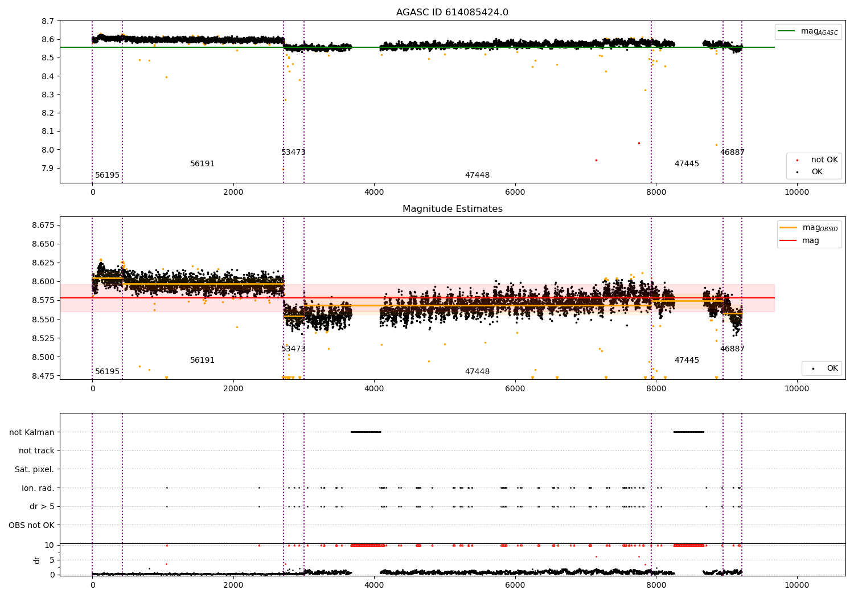This screenshot has height=598, width=854.
Task: Select OBSID label 56191 in AGASC ID plot
Action: click(x=202, y=164)
